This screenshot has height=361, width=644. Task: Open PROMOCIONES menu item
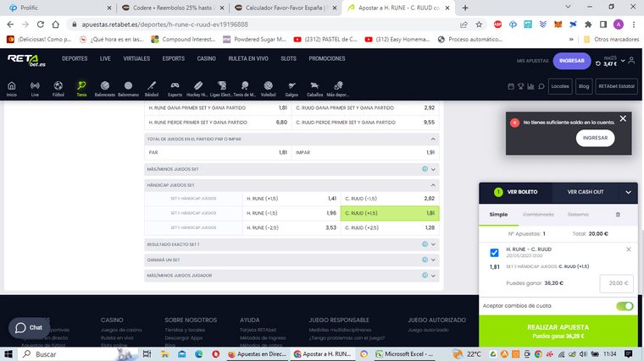327,58
